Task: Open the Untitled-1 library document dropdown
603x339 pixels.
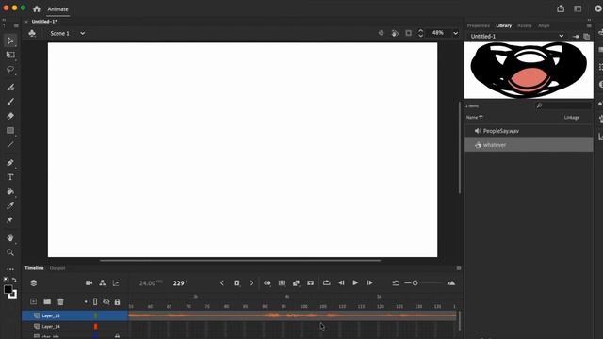Action: pos(517,36)
